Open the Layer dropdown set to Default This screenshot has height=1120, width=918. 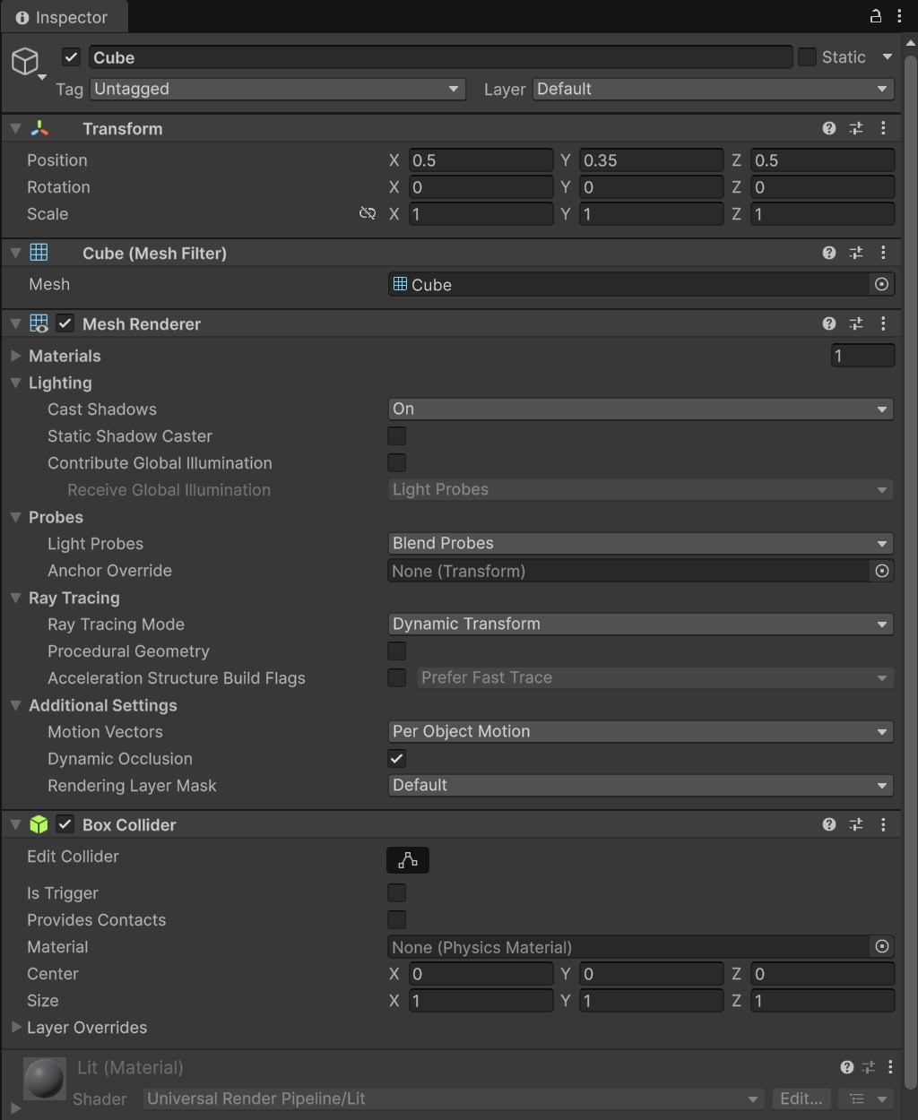click(713, 89)
